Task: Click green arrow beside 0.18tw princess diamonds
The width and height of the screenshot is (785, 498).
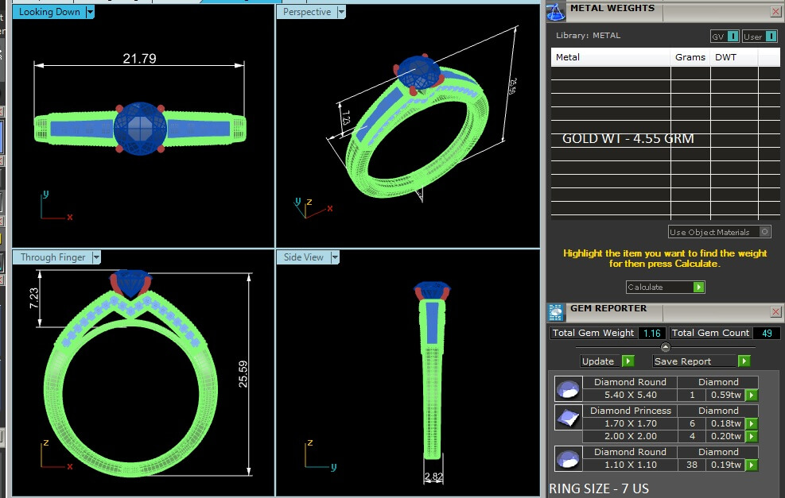Action: click(751, 423)
